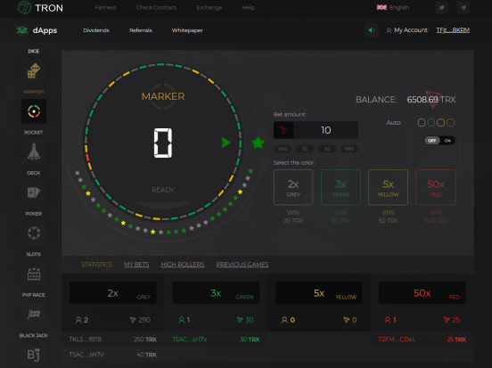Open the Telegram icon link
Viewport: 492px width, 368px height.
(463, 7)
